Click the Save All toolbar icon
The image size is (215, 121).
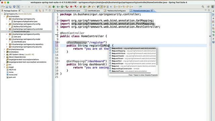coord(10,7)
